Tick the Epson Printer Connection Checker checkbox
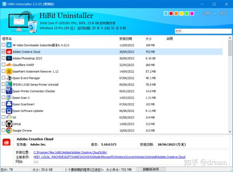 pyautogui.click(x=3, y=91)
